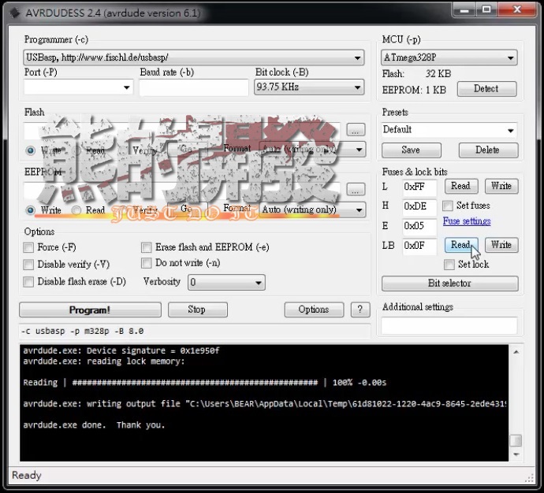Click the command line text field
This screenshot has width=544, height=493.
[194, 332]
